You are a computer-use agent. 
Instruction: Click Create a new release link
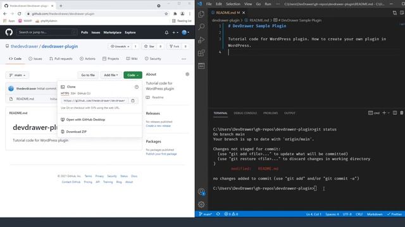pos(158,126)
